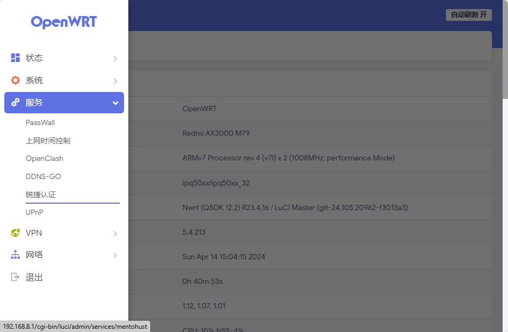
Task: Click the 服务 cogs icon
Action: [16, 103]
